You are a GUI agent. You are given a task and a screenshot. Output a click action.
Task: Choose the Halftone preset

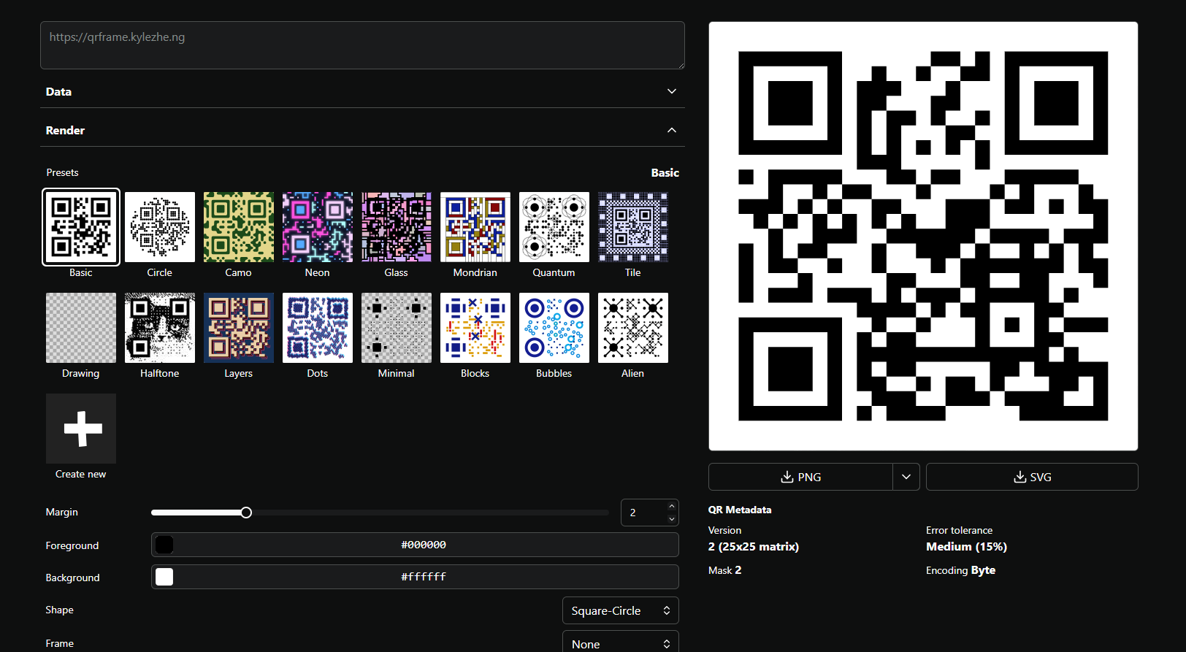160,328
